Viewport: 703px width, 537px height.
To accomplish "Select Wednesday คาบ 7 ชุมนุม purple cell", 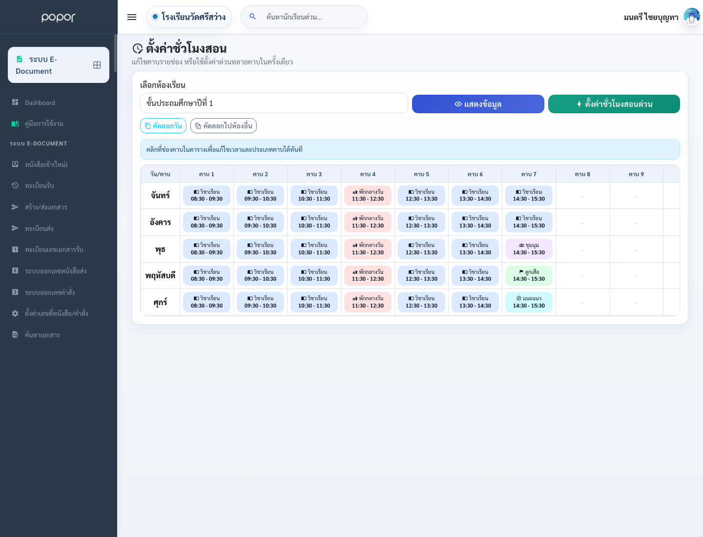I will tap(529, 249).
